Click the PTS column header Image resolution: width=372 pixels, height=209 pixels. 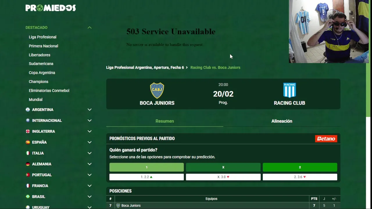(314, 199)
